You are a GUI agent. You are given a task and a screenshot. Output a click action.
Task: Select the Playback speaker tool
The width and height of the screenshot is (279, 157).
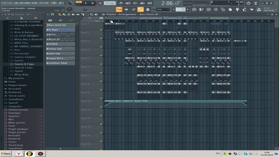[96, 14]
